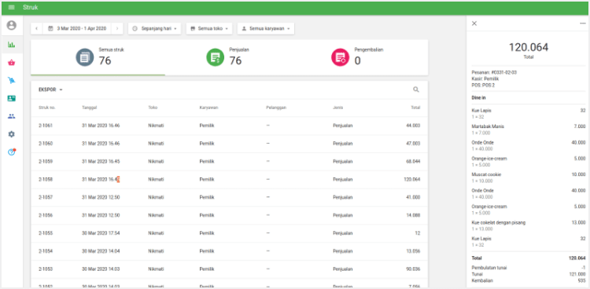This screenshot has width=590, height=289.
Task: Open the three-dot menu in receipt panel
Action: point(583,24)
